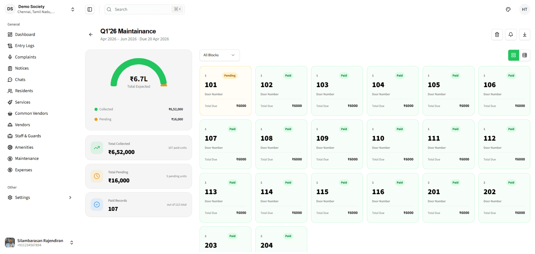Expand the Settings submenu chevron
Viewport: 535px width, 254px height.
[x=70, y=197]
